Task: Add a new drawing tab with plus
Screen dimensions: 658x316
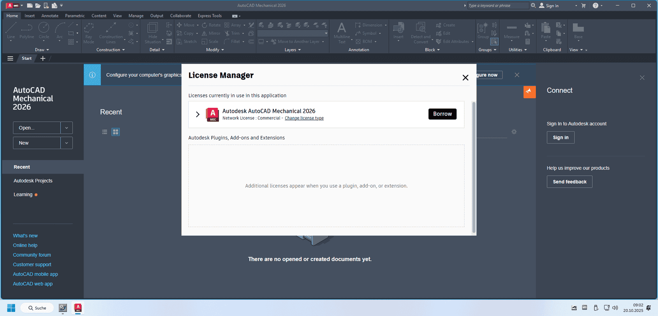Action: click(43, 58)
